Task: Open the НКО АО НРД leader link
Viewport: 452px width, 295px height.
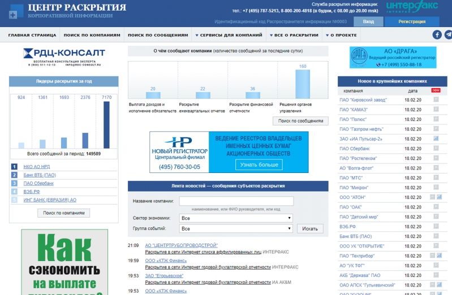Action: point(37,167)
